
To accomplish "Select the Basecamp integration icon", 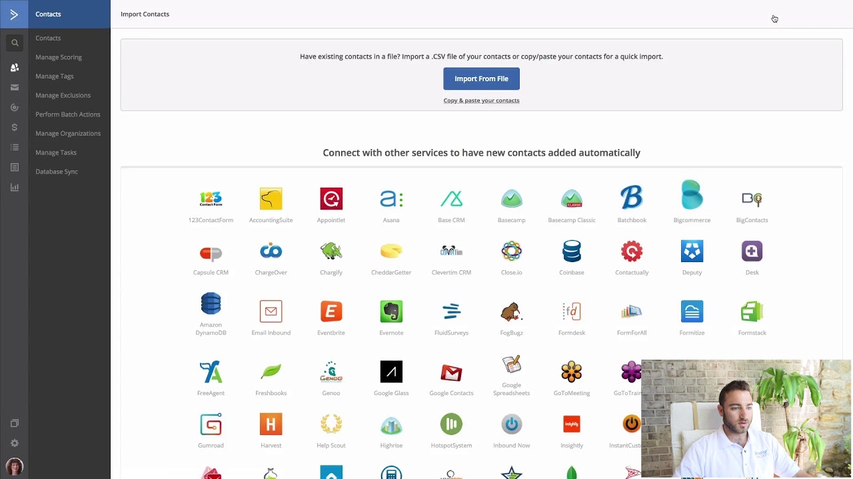I will pos(511,198).
